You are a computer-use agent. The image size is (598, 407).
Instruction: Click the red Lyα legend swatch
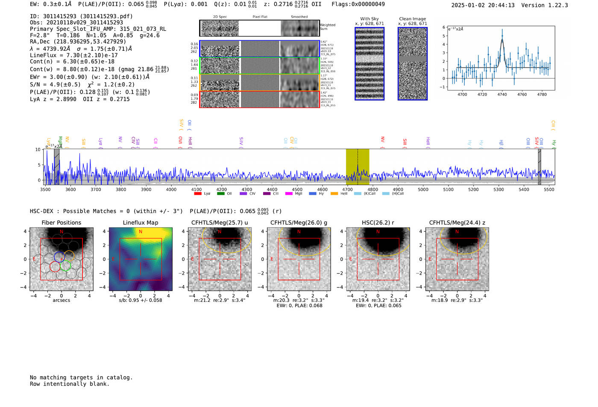pos(197,193)
